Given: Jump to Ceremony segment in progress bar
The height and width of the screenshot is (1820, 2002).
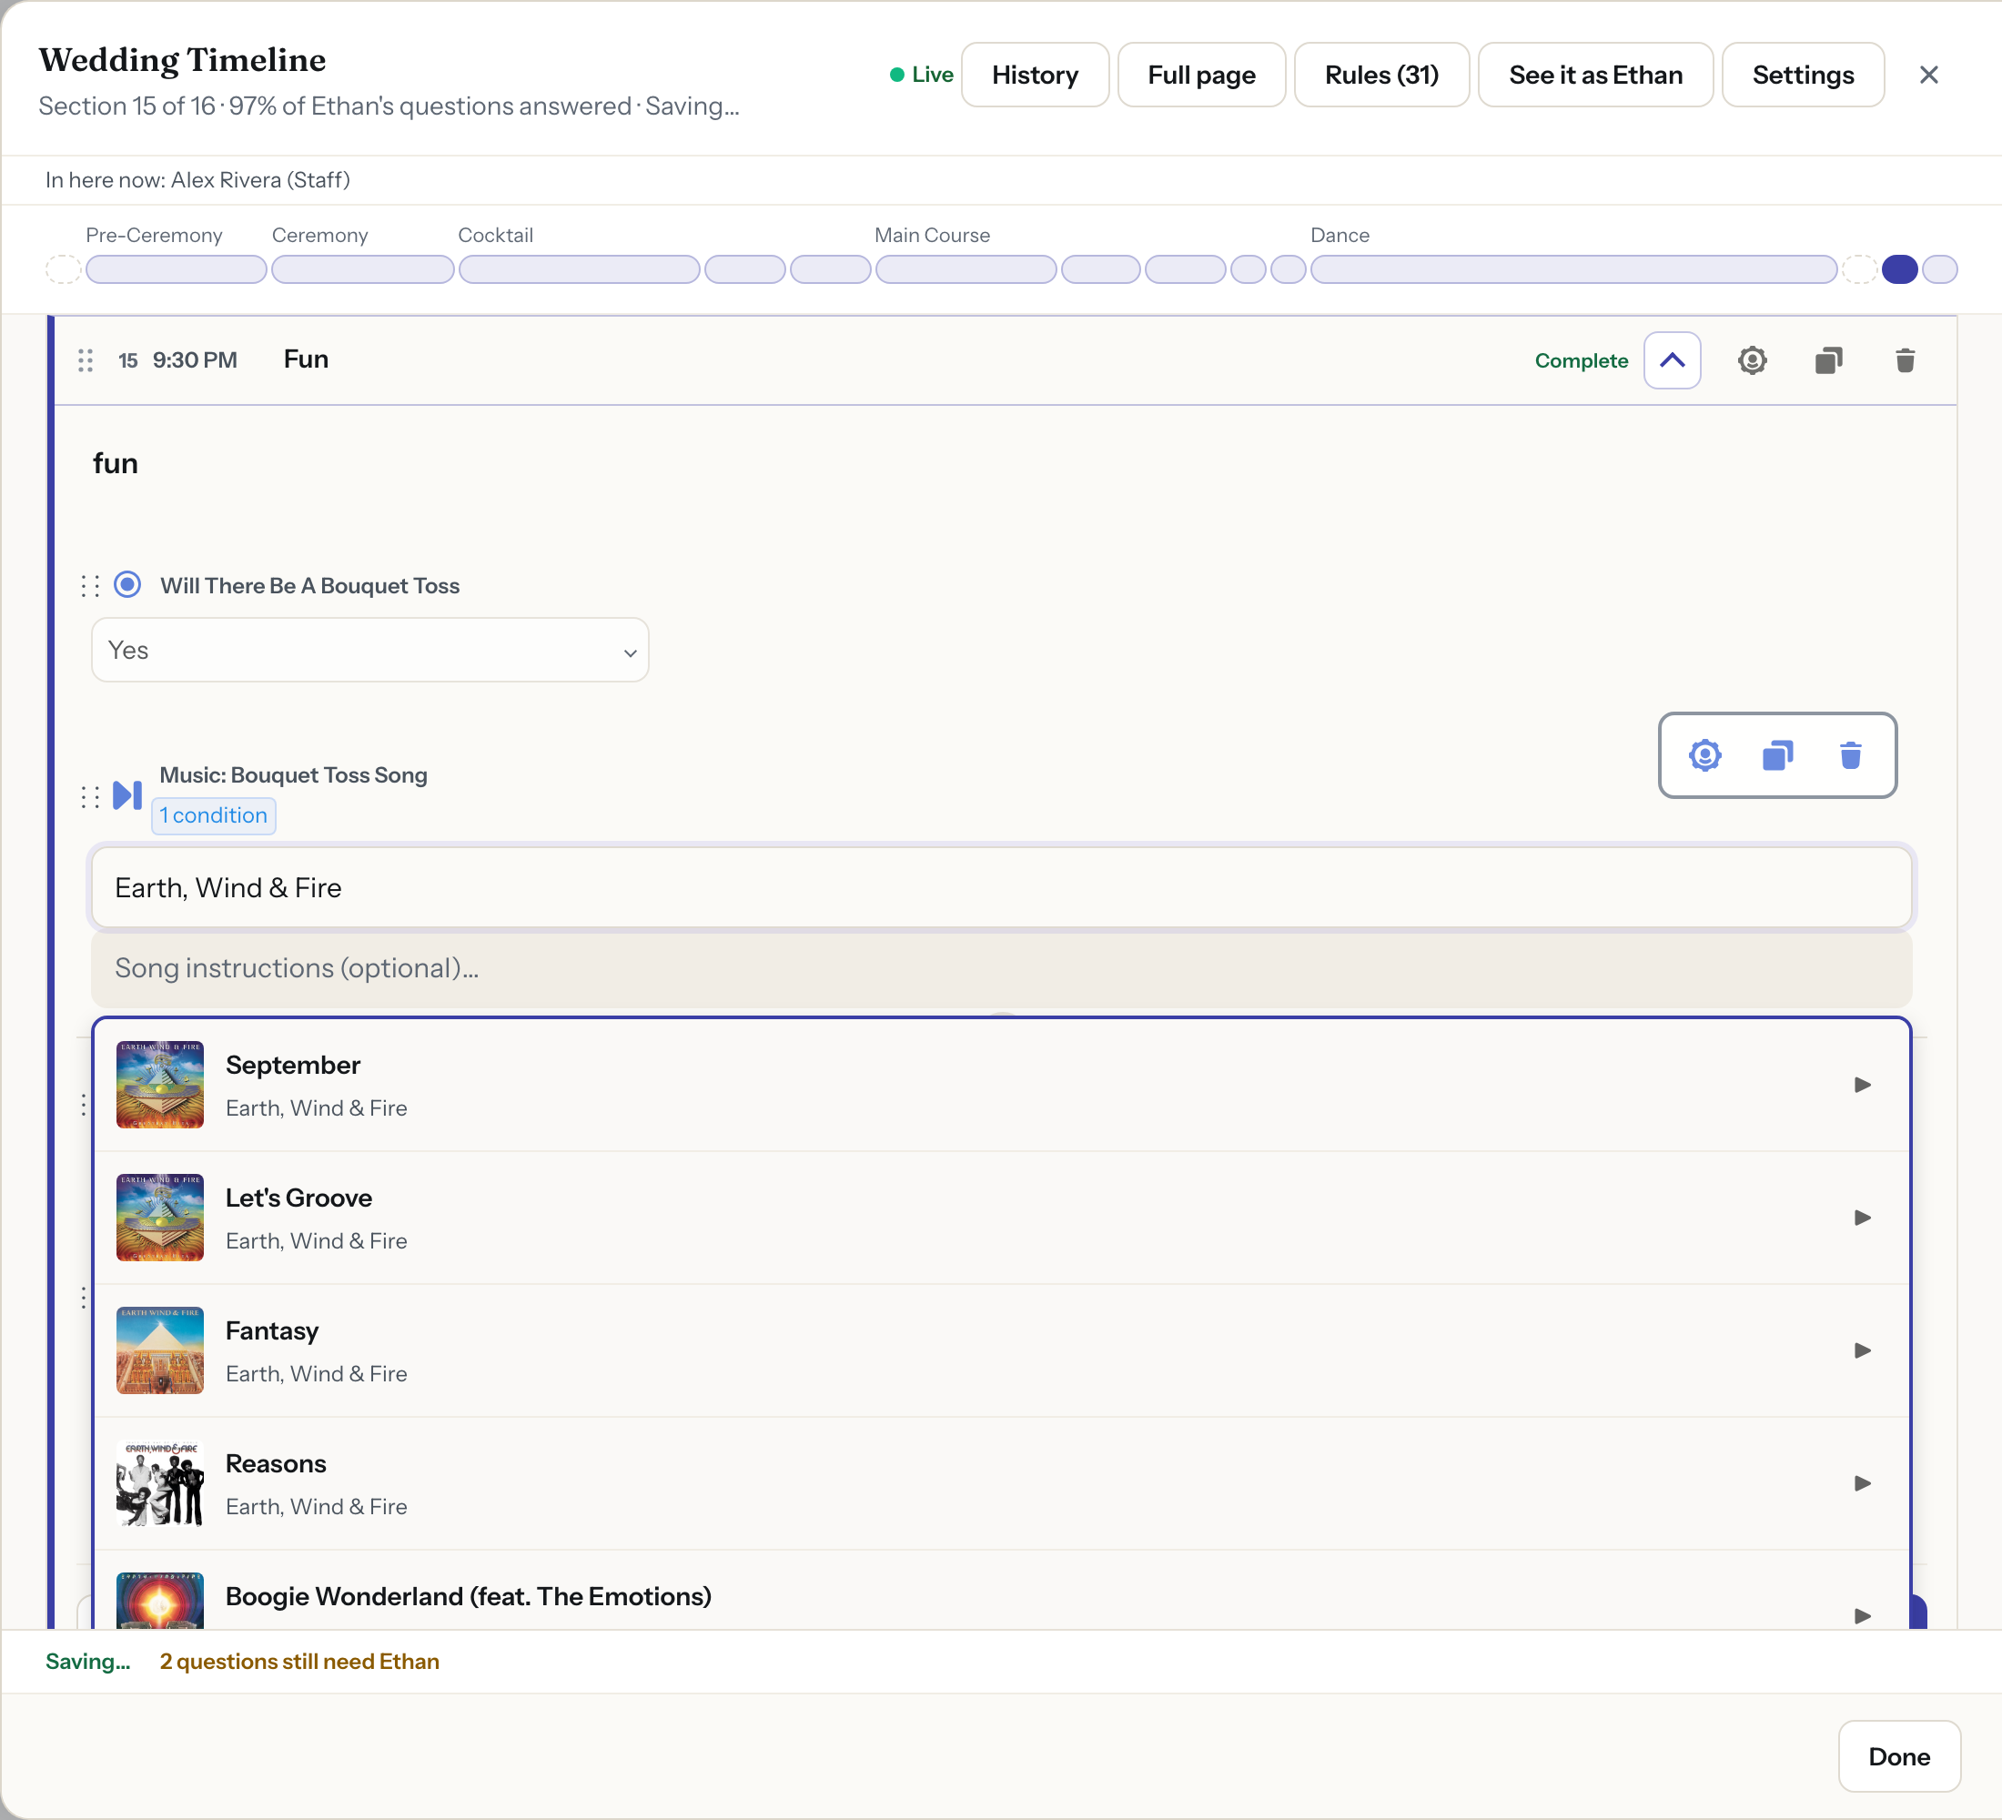Looking at the screenshot, I should pyautogui.click(x=362, y=269).
